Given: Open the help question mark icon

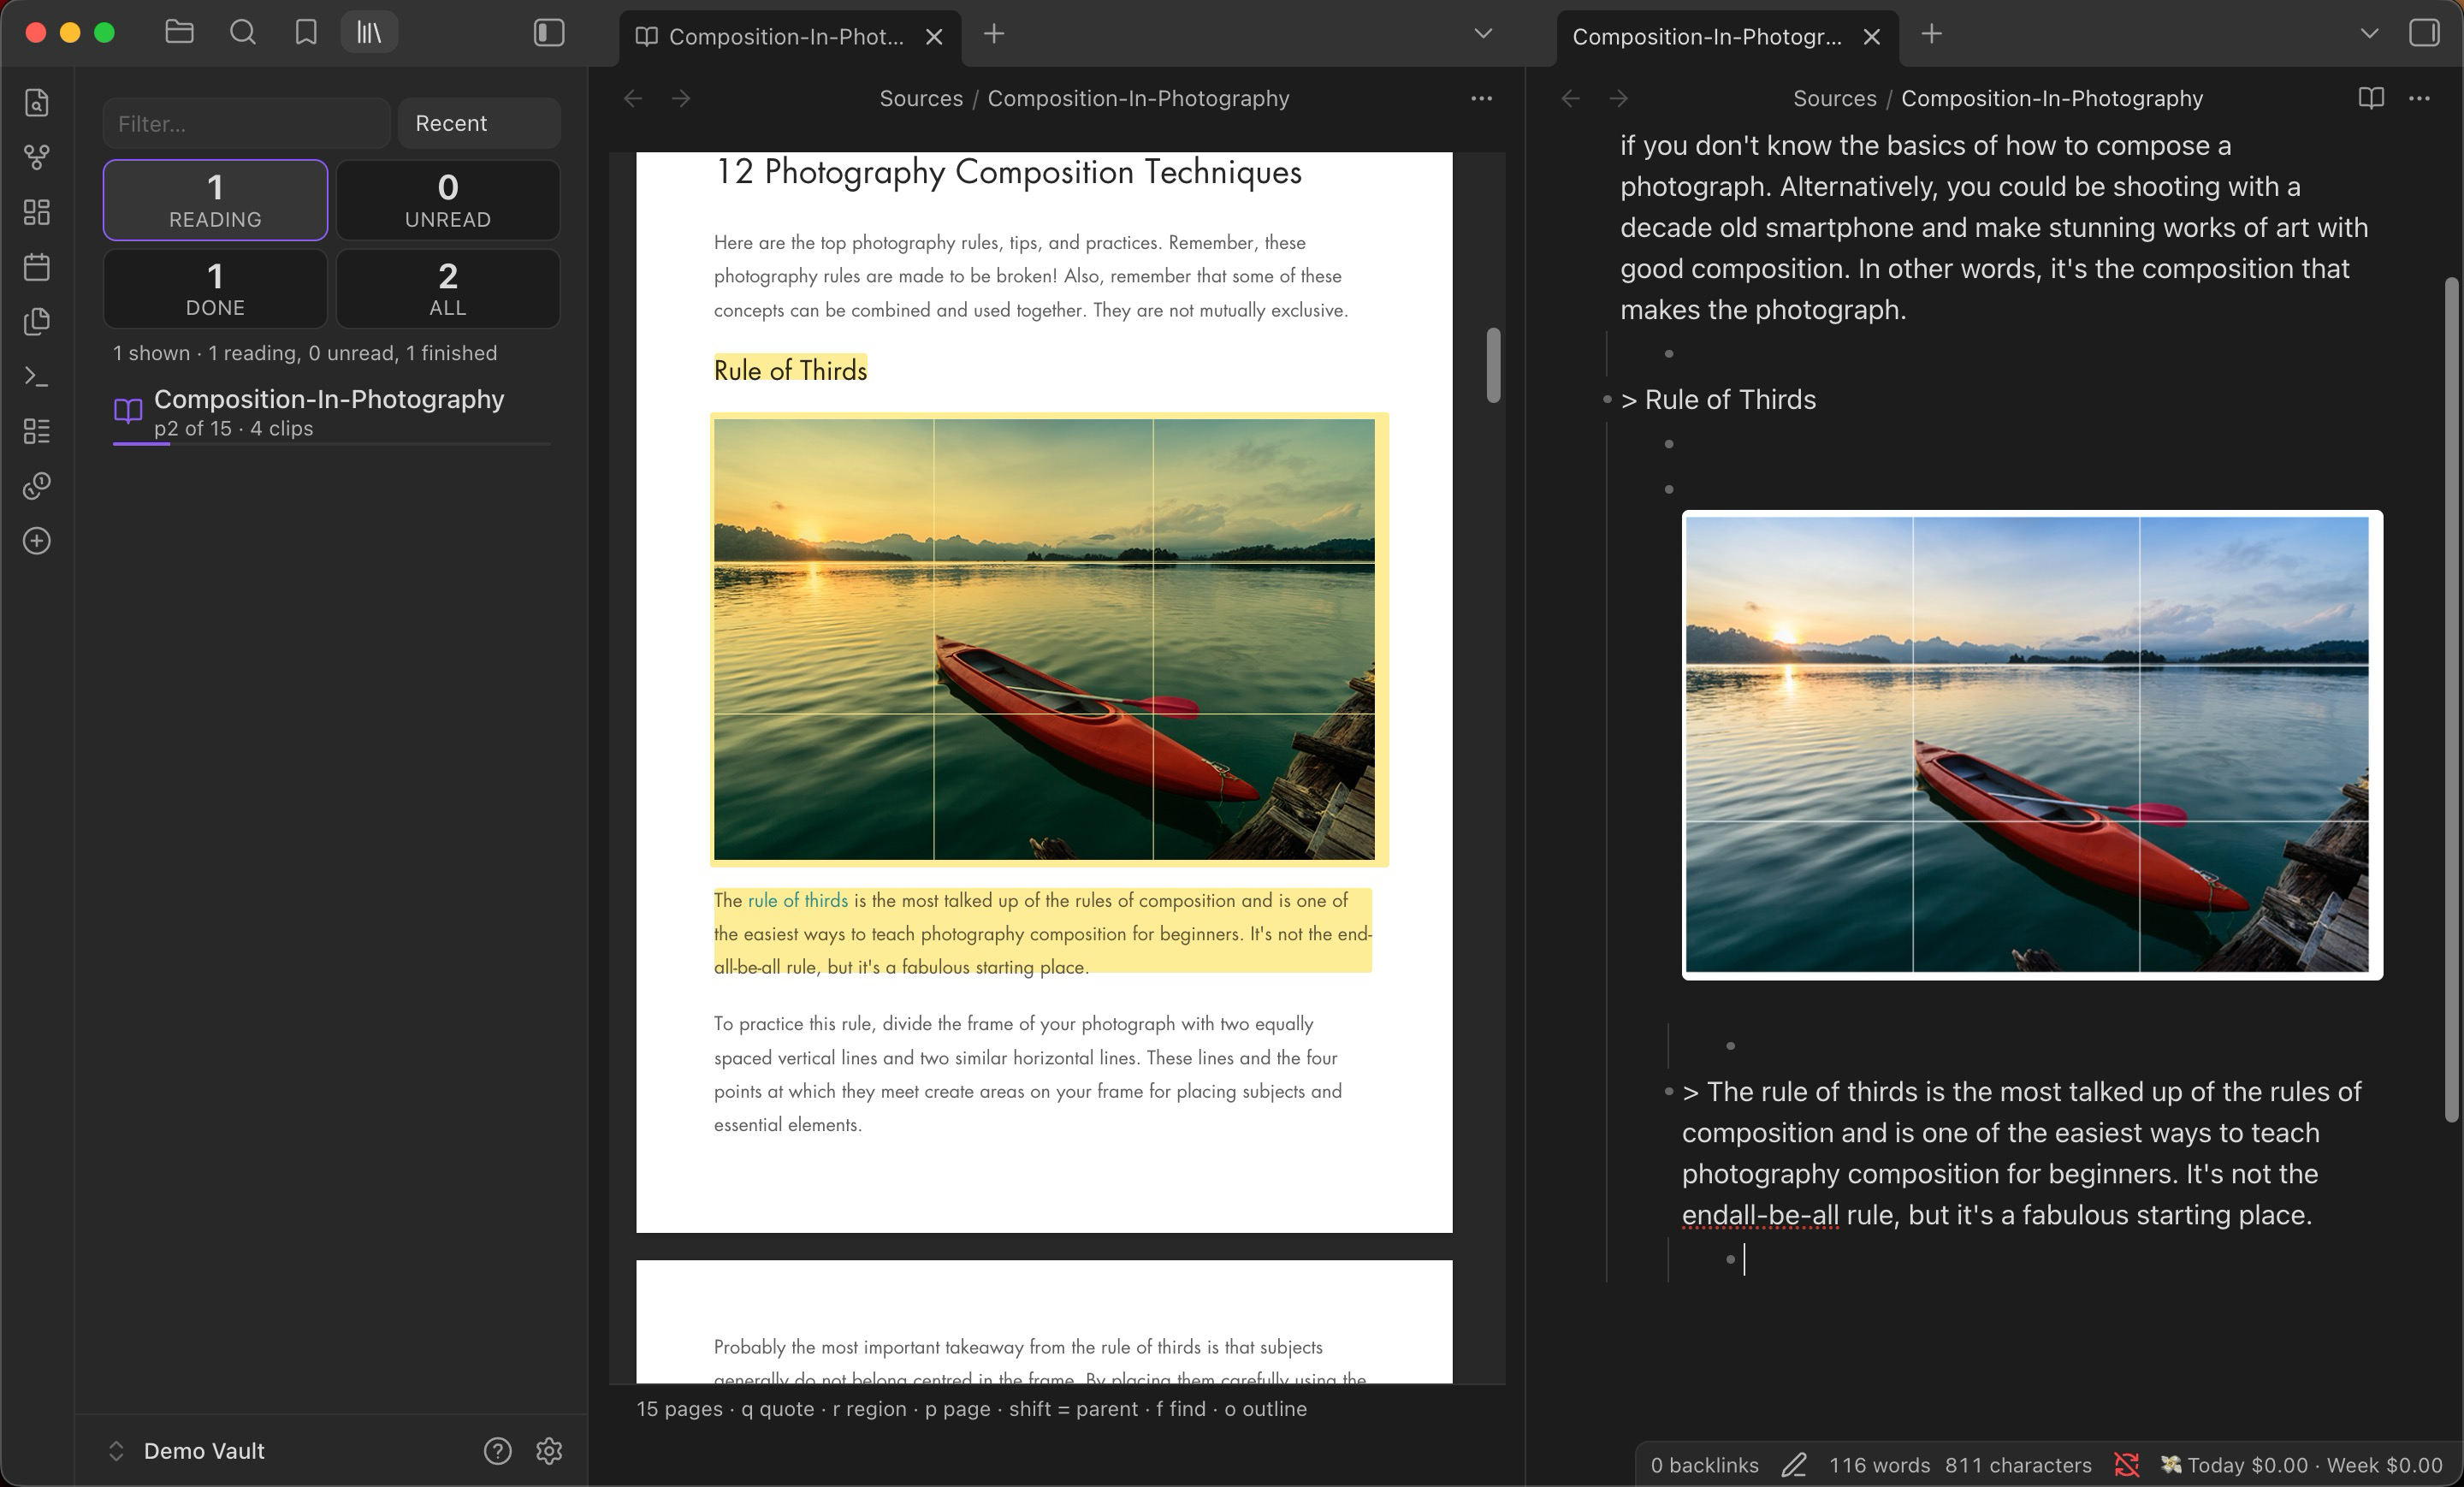Looking at the screenshot, I should click(x=497, y=1451).
